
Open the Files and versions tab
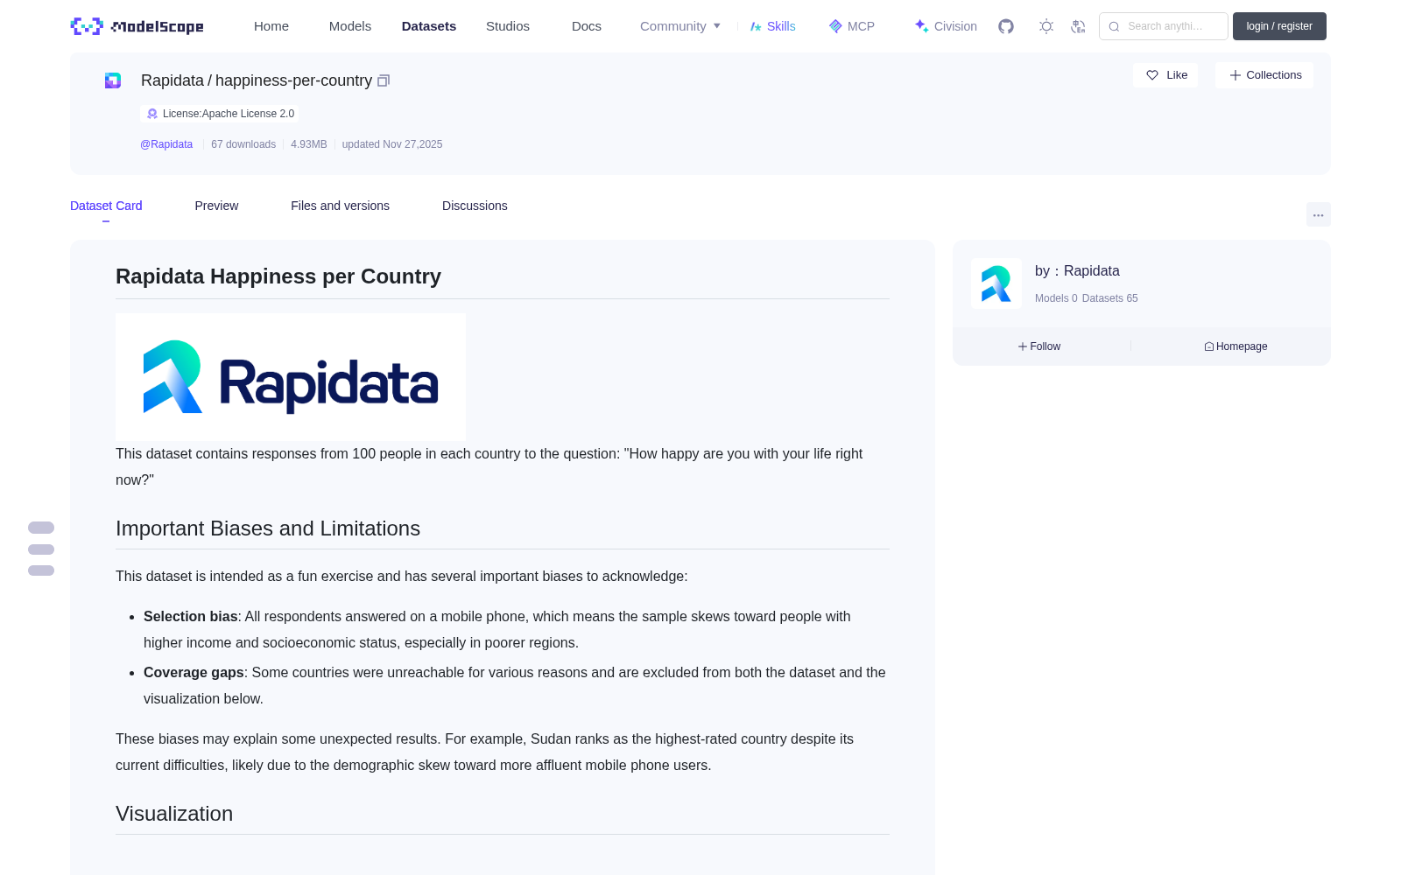point(340,206)
